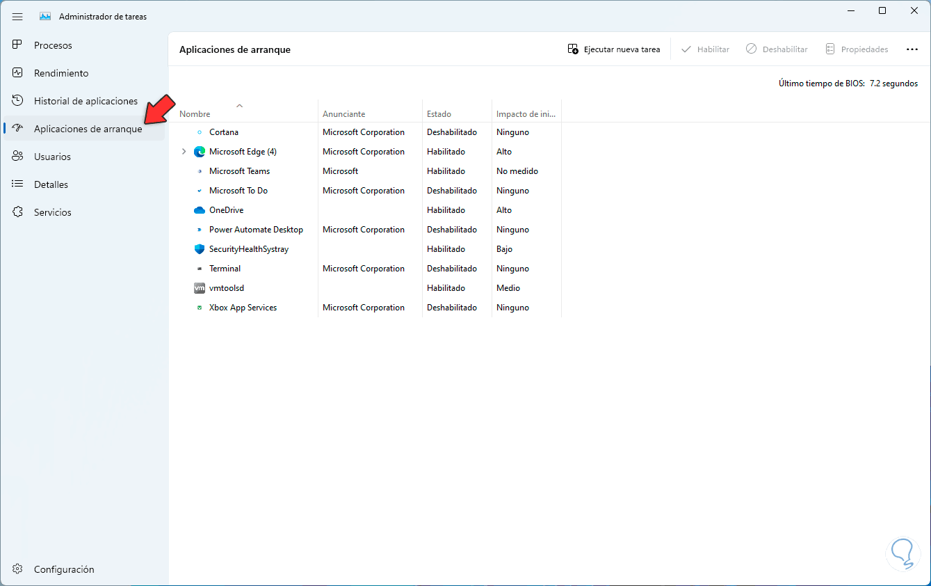Click the Microsoft To Do icon
Image resolution: width=931 pixels, height=586 pixels.
click(200, 191)
